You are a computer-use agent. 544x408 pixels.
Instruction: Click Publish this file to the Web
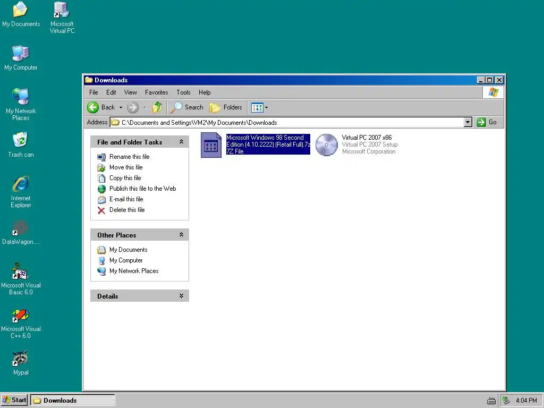[x=142, y=189]
